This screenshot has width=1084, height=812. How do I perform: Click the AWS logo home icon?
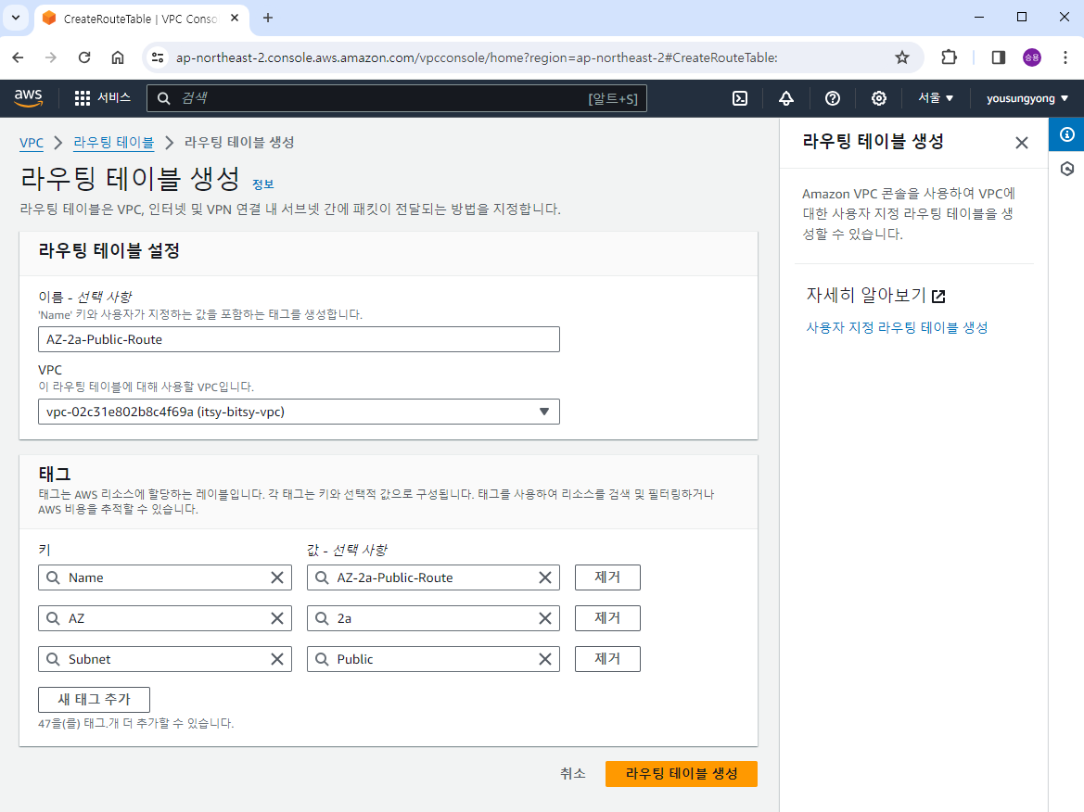(x=29, y=98)
